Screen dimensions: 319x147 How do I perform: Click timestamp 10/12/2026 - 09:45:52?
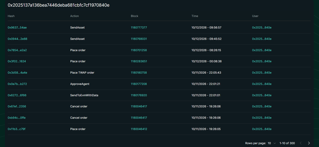206,39
